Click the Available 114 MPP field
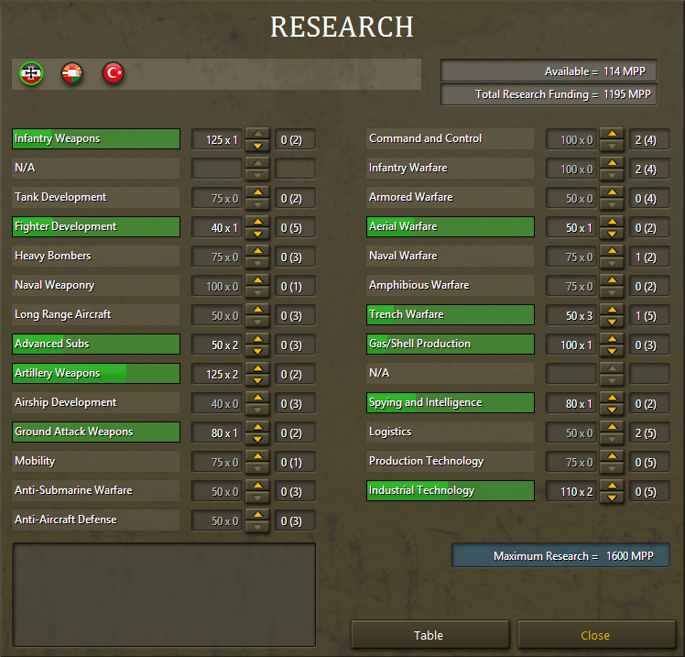Screen dimensions: 685x657 click(x=549, y=71)
